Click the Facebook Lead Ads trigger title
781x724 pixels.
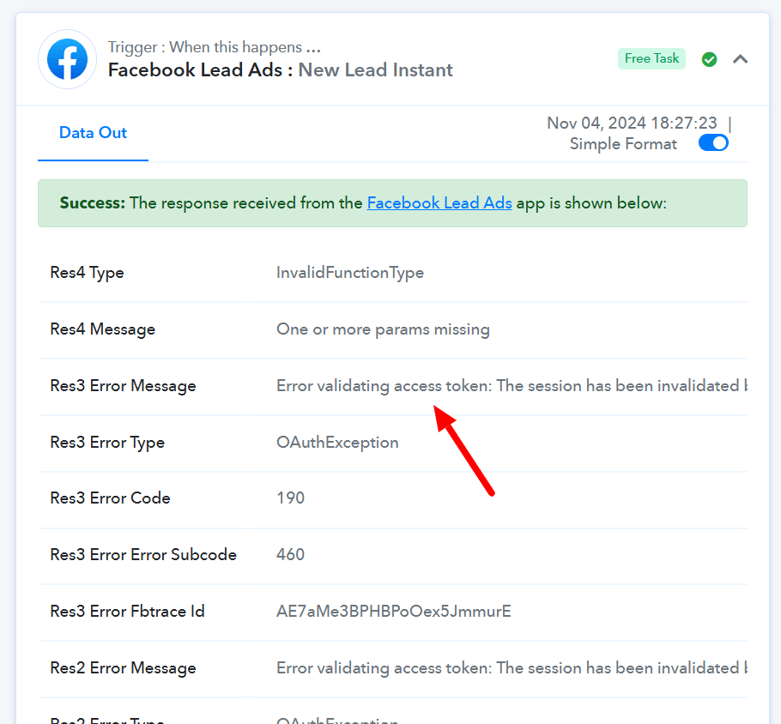click(280, 70)
